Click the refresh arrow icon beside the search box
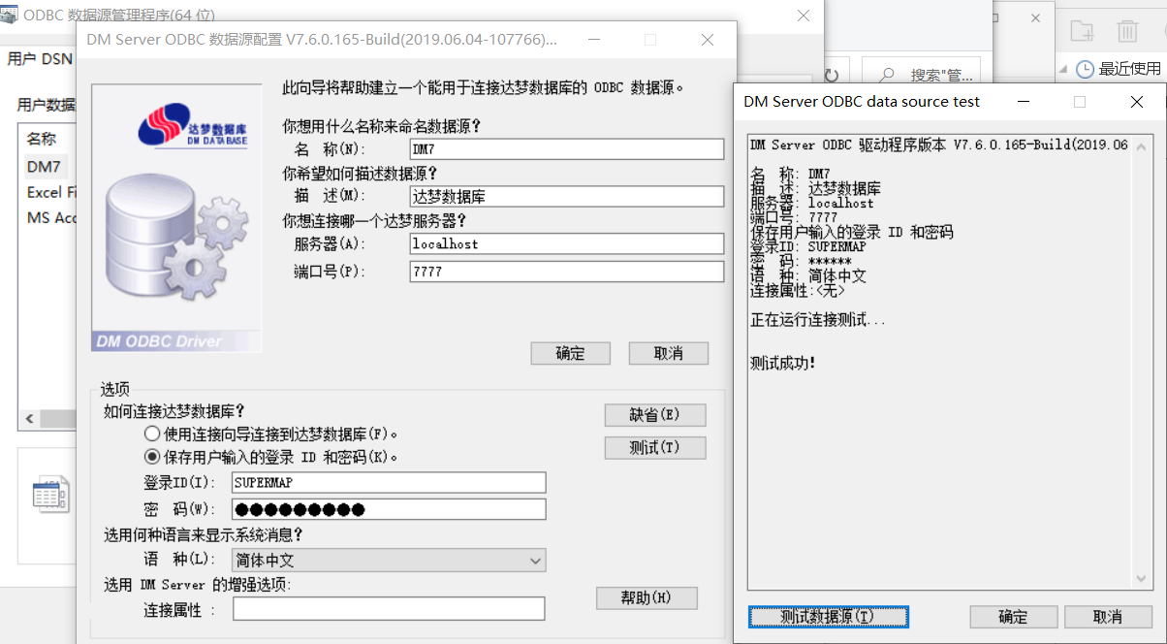1167x644 pixels. pos(831,76)
